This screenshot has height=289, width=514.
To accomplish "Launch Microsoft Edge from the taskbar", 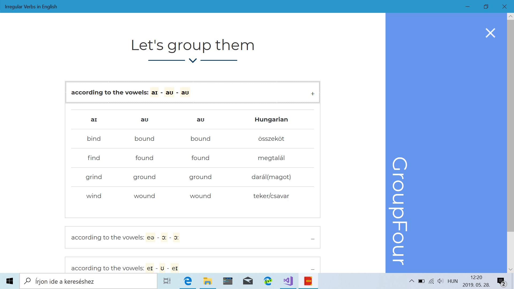I will click(x=188, y=281).
